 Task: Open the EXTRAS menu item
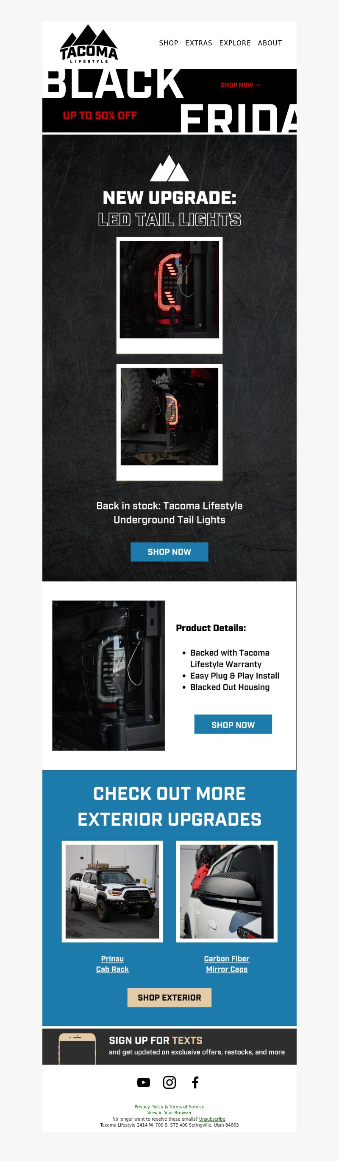coord(199,43)
